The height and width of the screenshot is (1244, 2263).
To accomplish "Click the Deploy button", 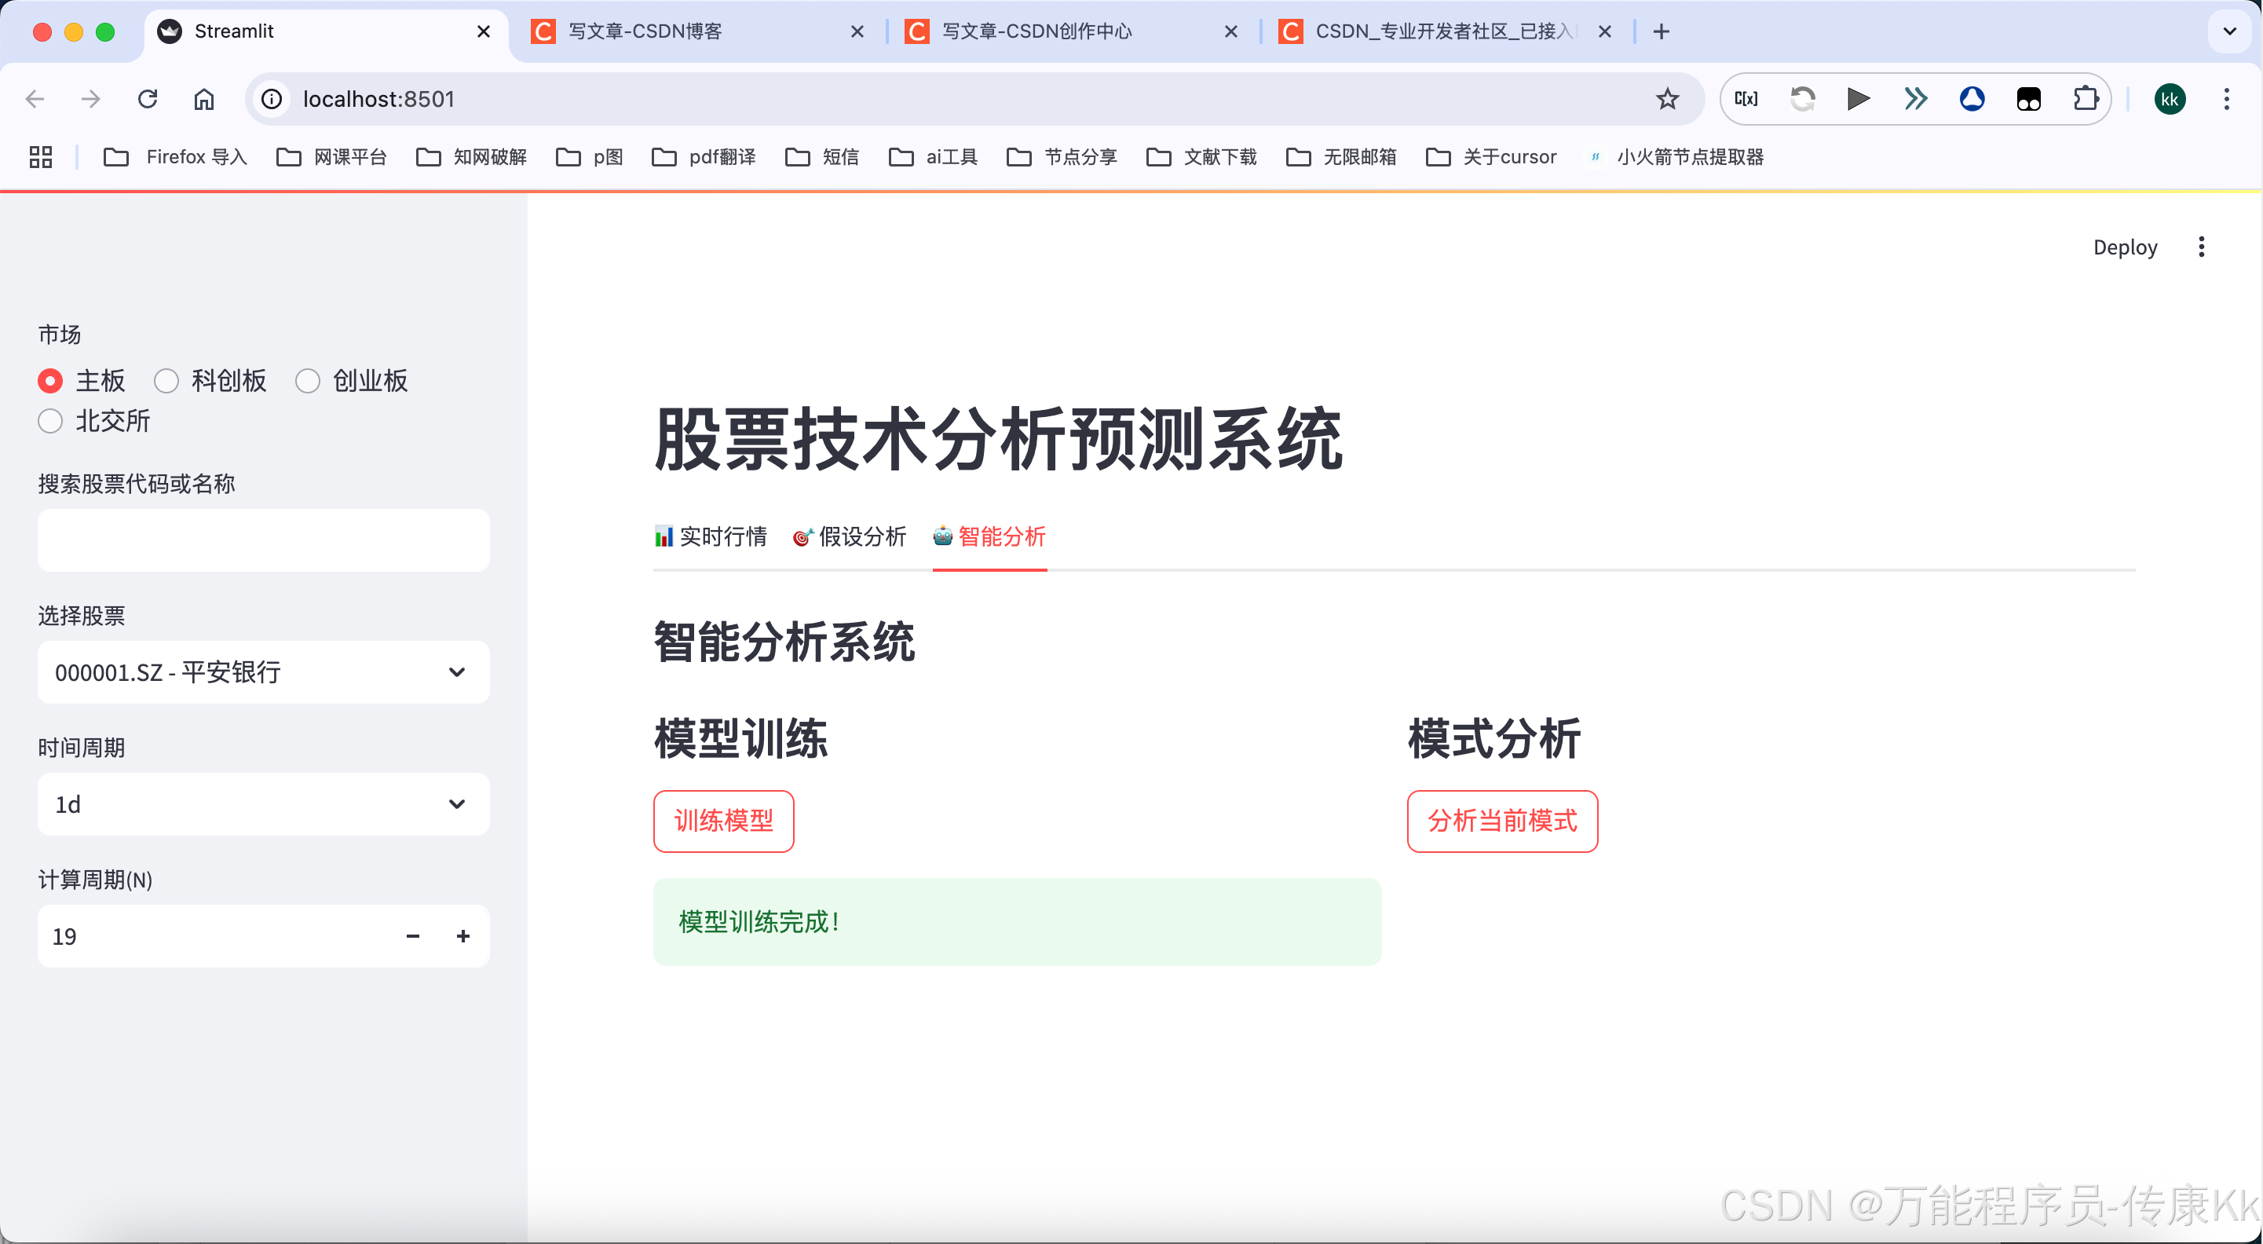I will pos(2124,247).
